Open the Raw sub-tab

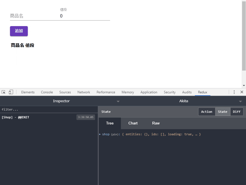156,123
